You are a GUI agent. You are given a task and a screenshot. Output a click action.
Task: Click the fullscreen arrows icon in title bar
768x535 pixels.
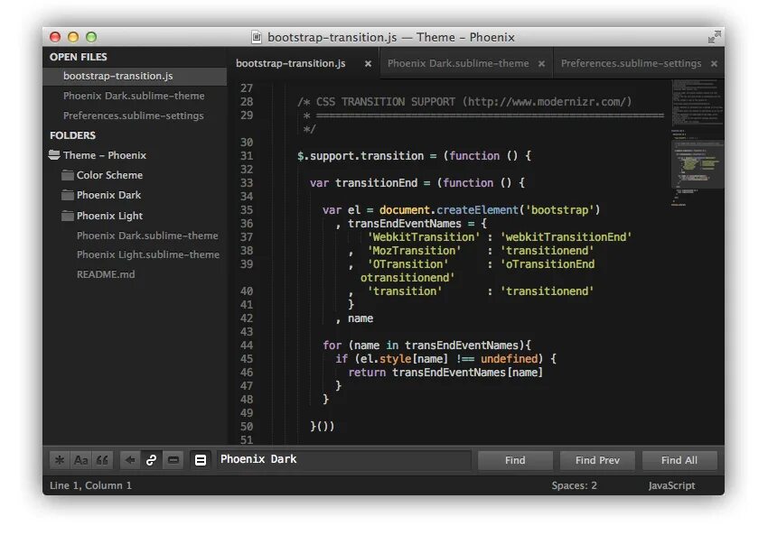[714, 37]
